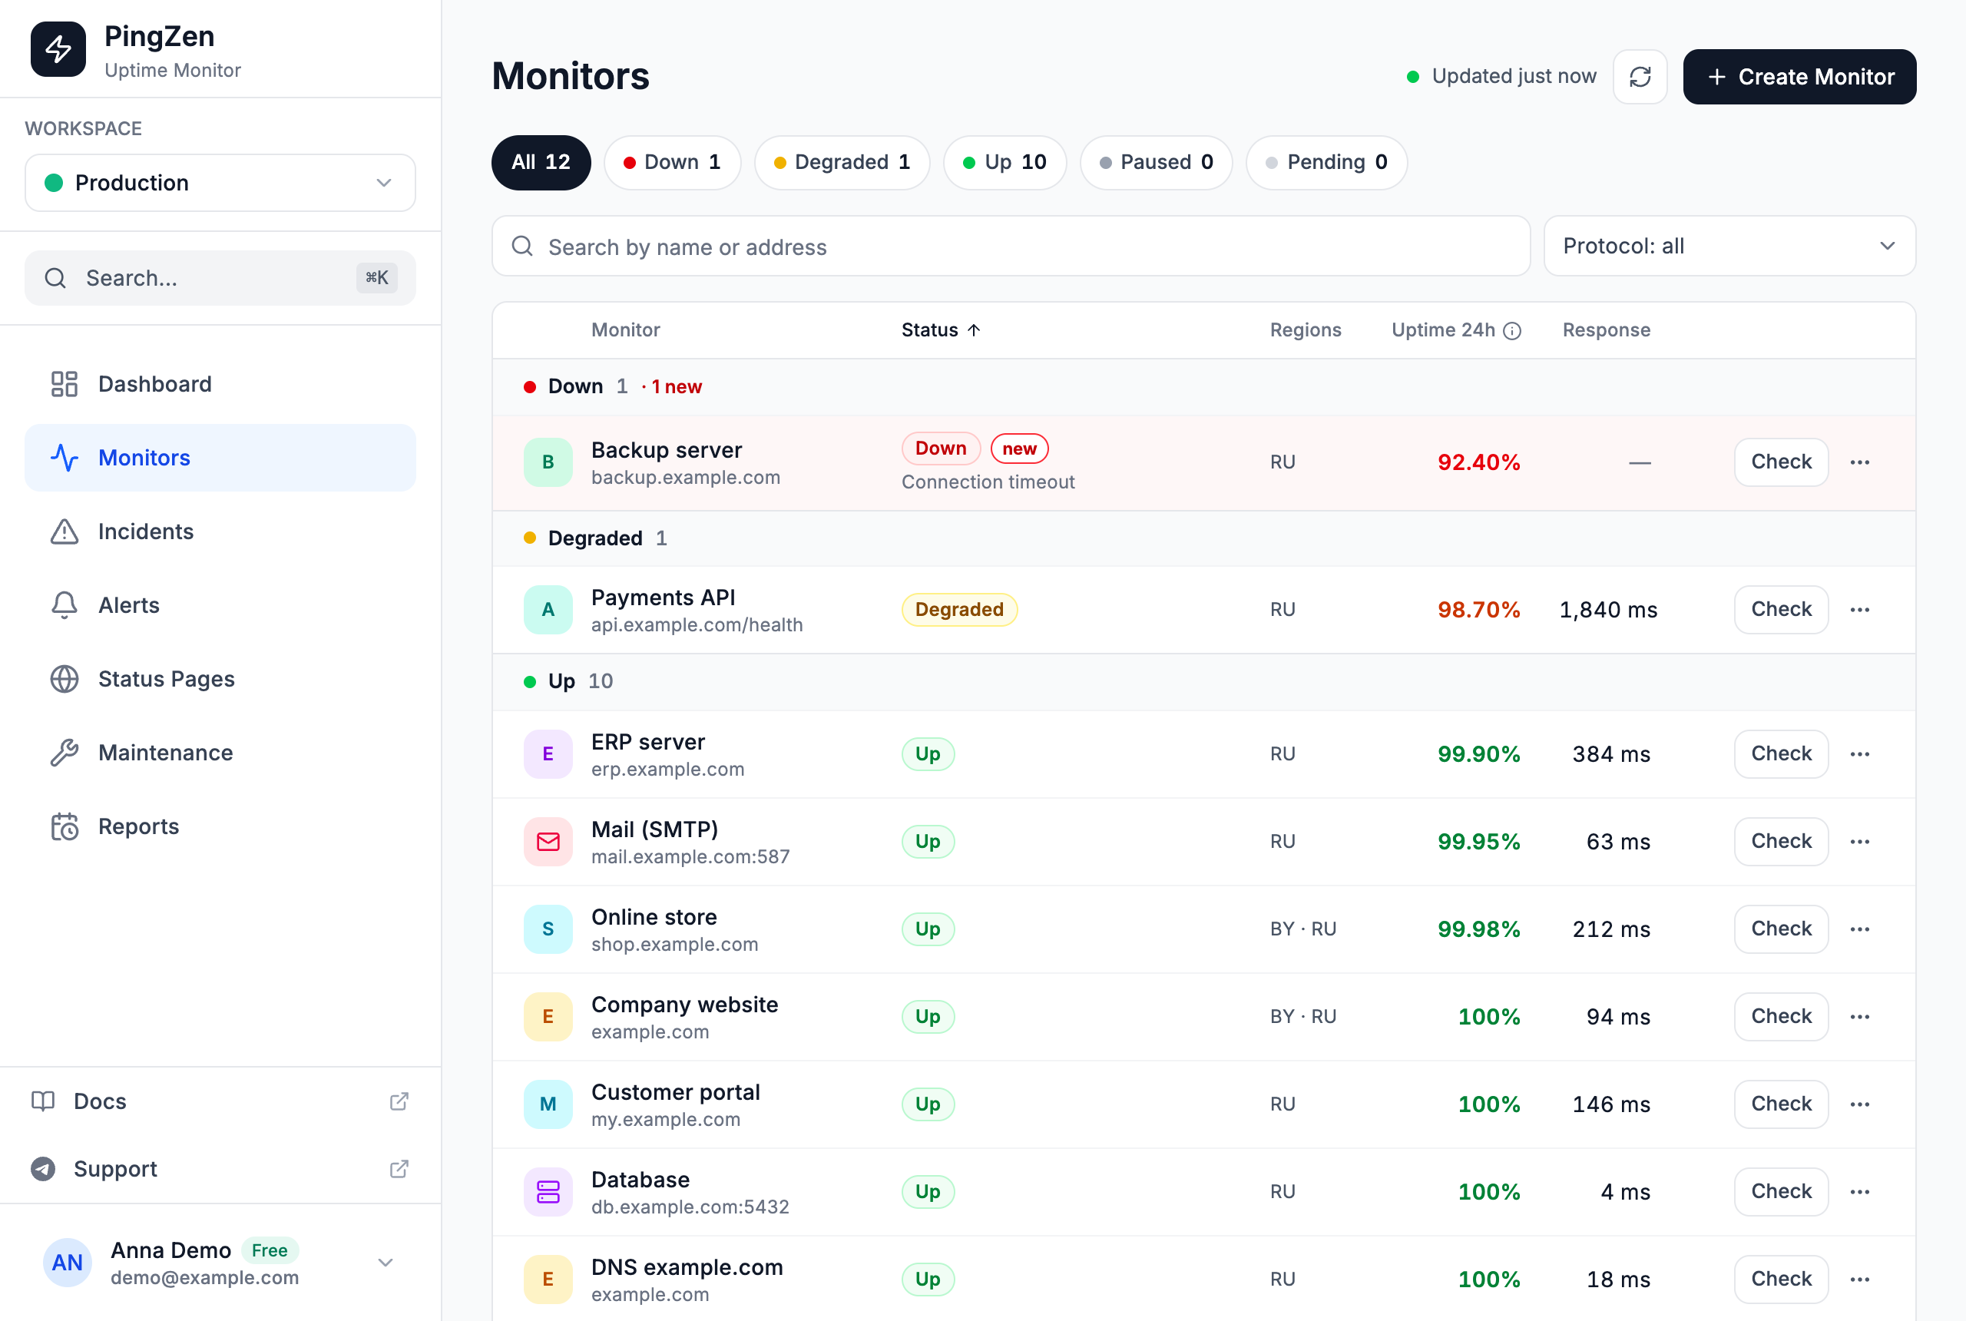Open more options for Payments API
The width and height of the screenshot is (1966, 1321).
click(1860, 610)
